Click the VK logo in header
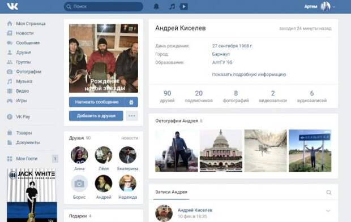351x222 pixels. [12, 6]
